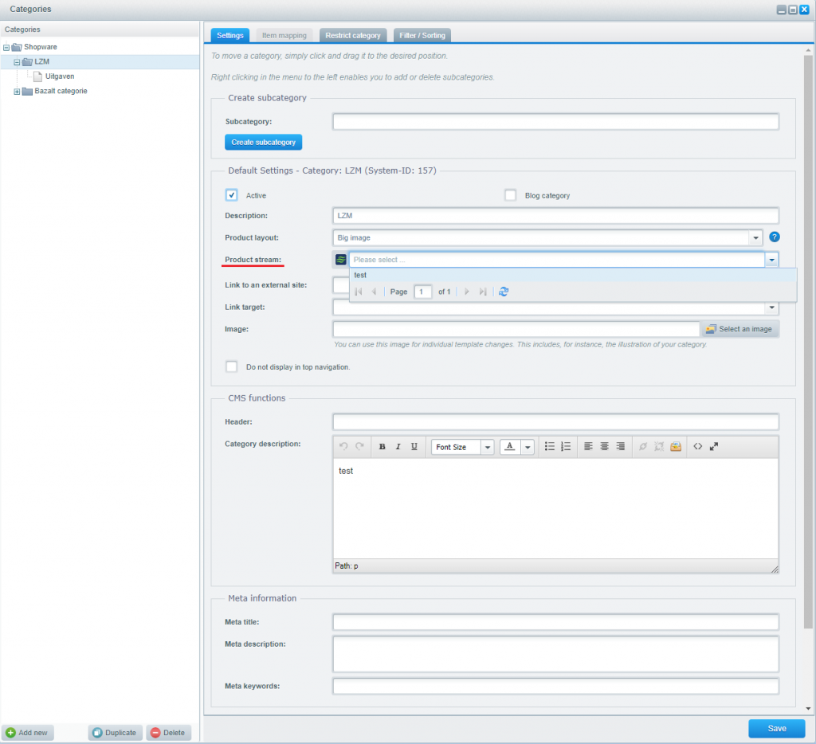Disable the Active checkbox
This screenshot has width=816, height=744.
[x=231, y=194]
